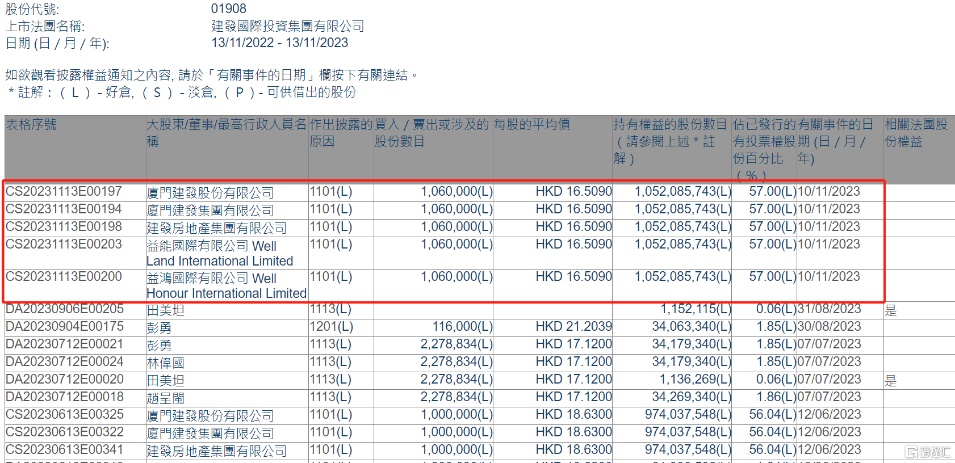Click reason code 1101(L) in row CS20231113E00194
The height and width of the screenshot is (463, 955).
tap(331, 209)
